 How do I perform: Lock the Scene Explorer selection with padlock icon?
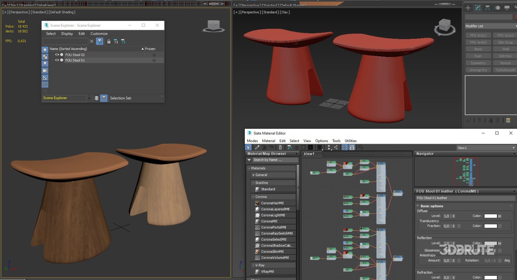coord(109,41)
